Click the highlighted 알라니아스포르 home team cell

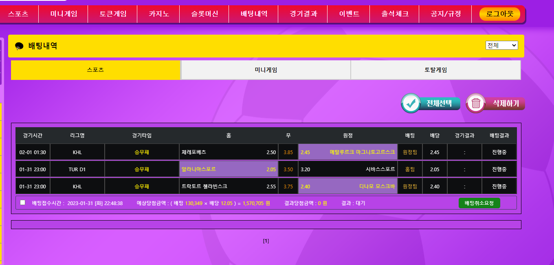coord(229,169)
